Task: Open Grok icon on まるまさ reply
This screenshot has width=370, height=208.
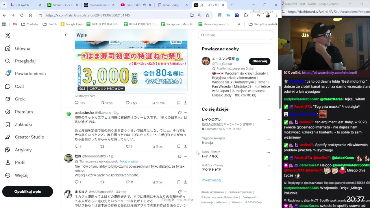Action: [180, 192]
